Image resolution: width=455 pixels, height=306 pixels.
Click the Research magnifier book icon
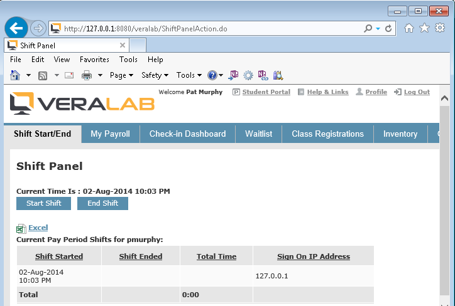278,75
